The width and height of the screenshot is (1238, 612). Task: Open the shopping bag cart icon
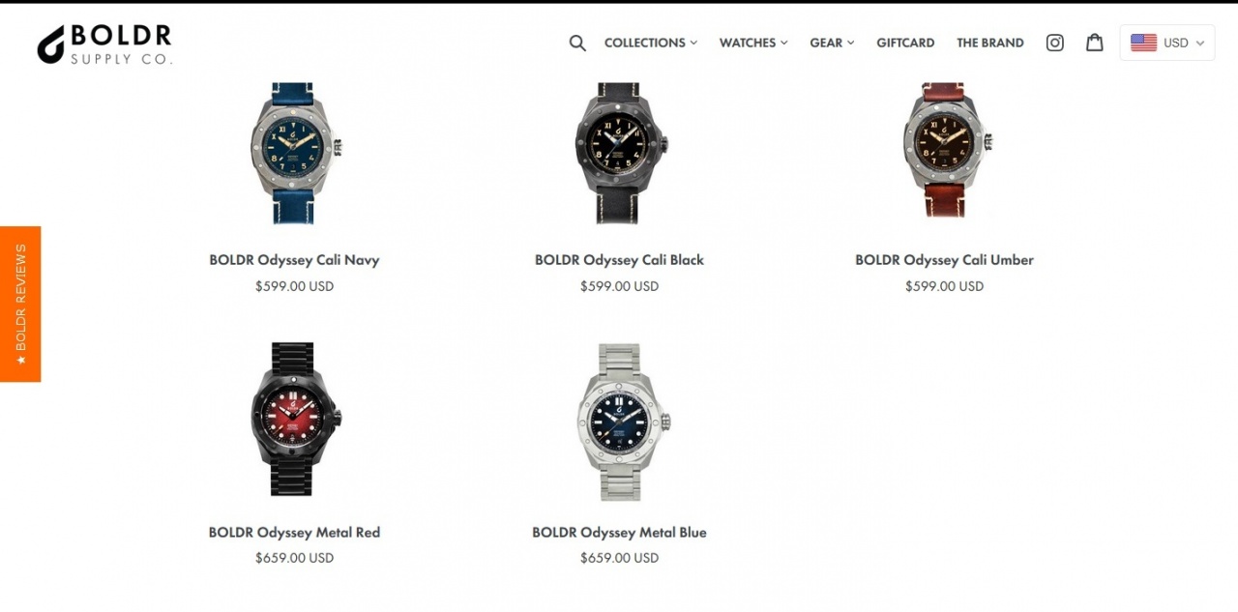(1095, 43)
